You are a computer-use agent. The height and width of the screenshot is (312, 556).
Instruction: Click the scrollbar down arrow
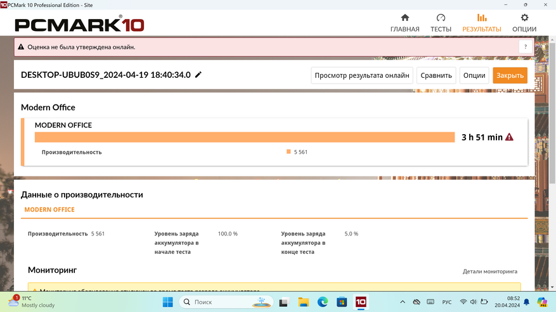pyautogui.click(x=552, y=287)
